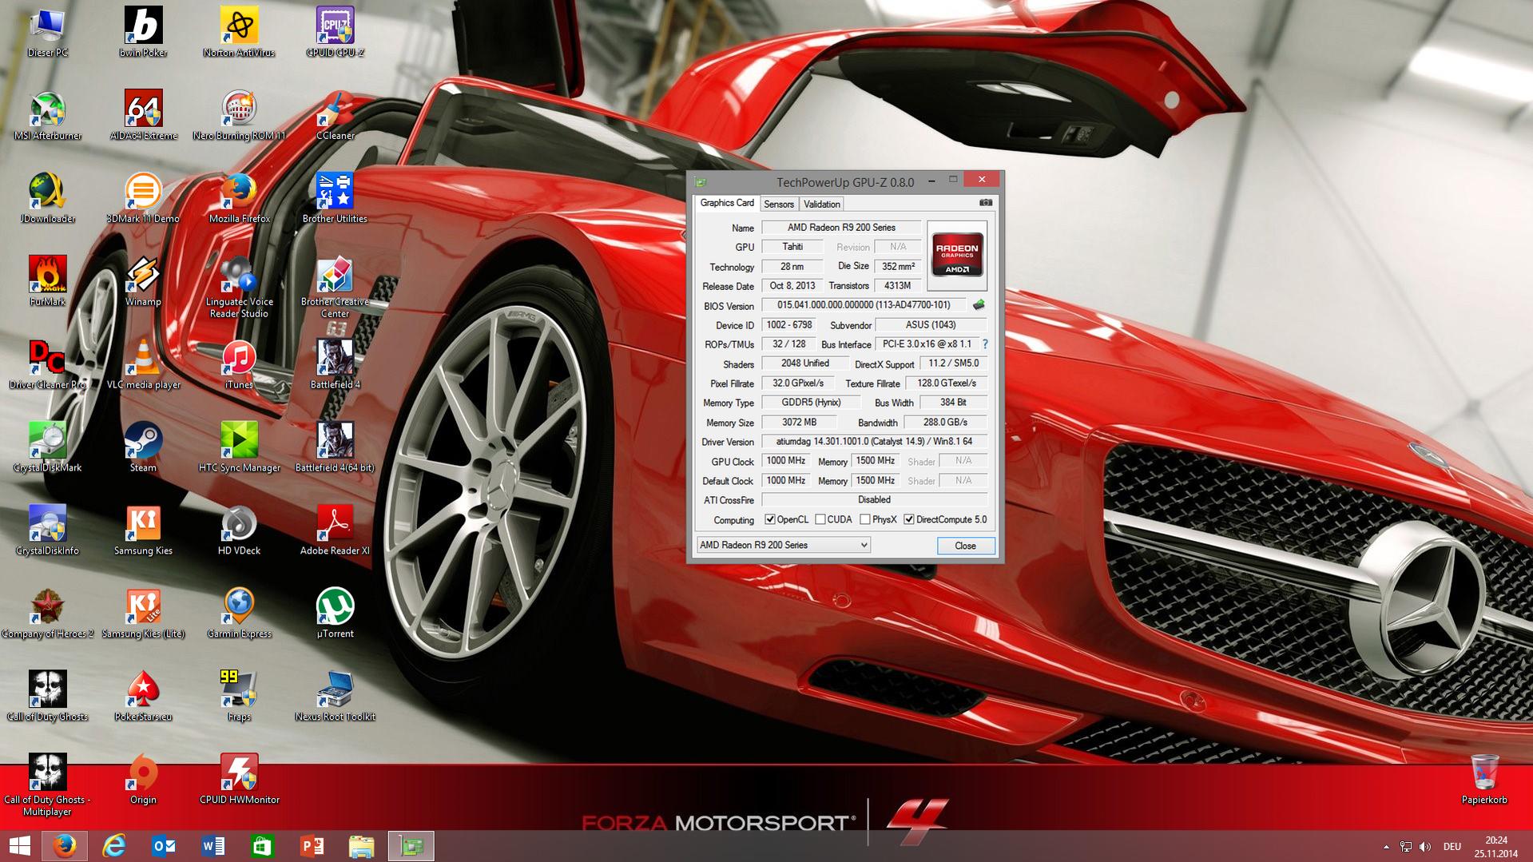Toggle the DirectCompute 5.0 checkbox
The width and height of the screenshot is (1533, 862).
pos(909,519)
